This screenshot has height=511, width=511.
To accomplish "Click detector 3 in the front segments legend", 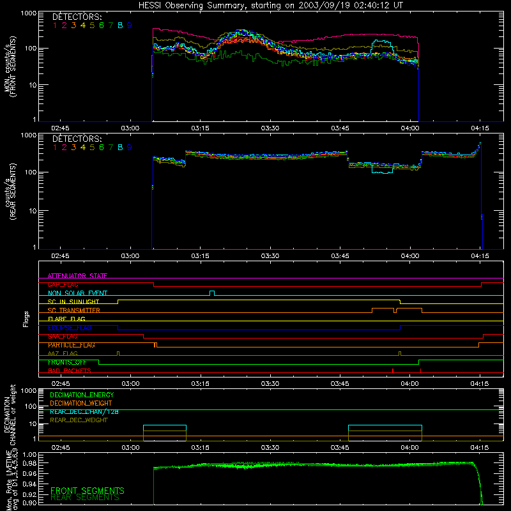I will tap(73, 26).
